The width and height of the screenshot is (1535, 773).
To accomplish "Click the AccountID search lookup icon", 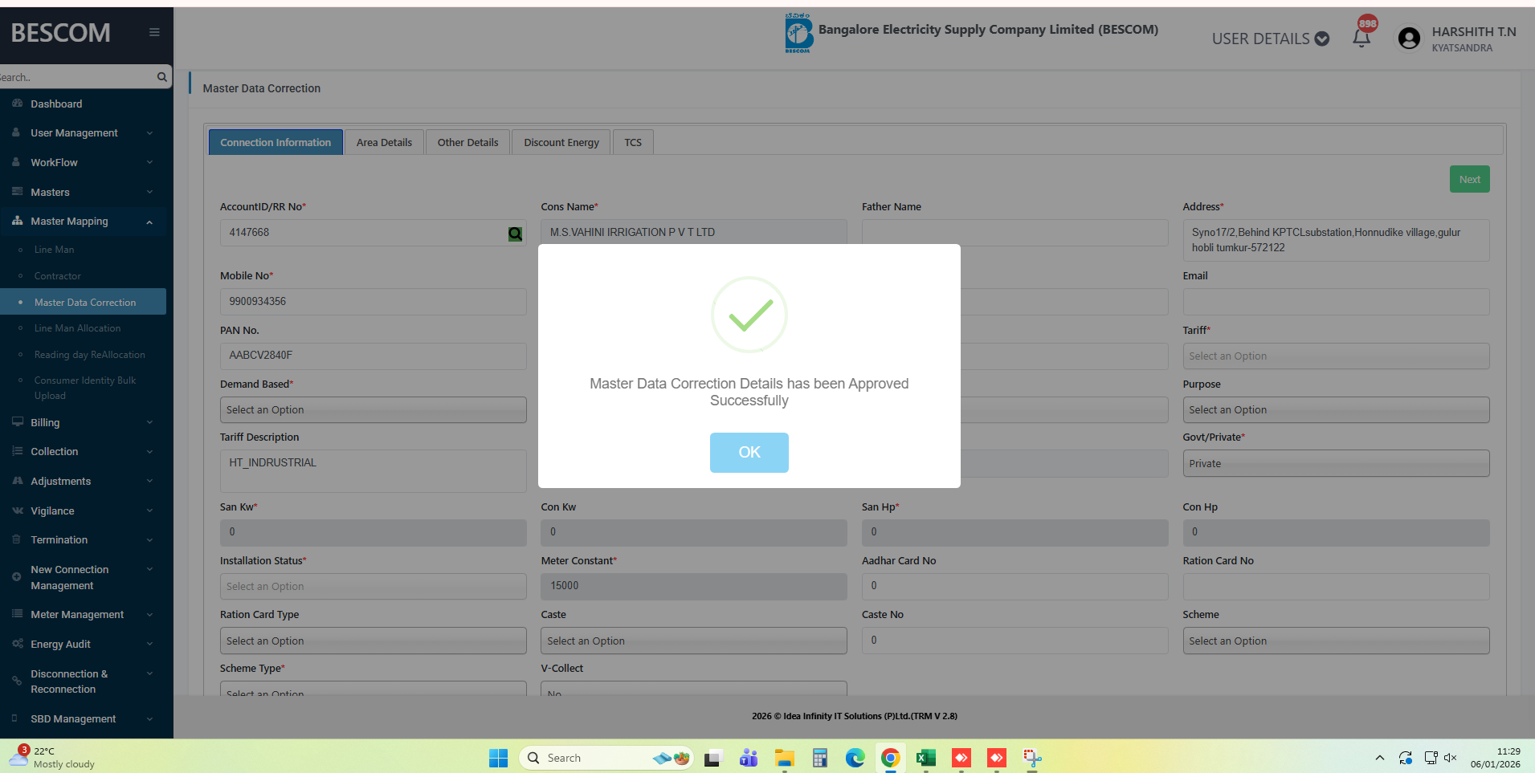I will click(x=515, y=234).
